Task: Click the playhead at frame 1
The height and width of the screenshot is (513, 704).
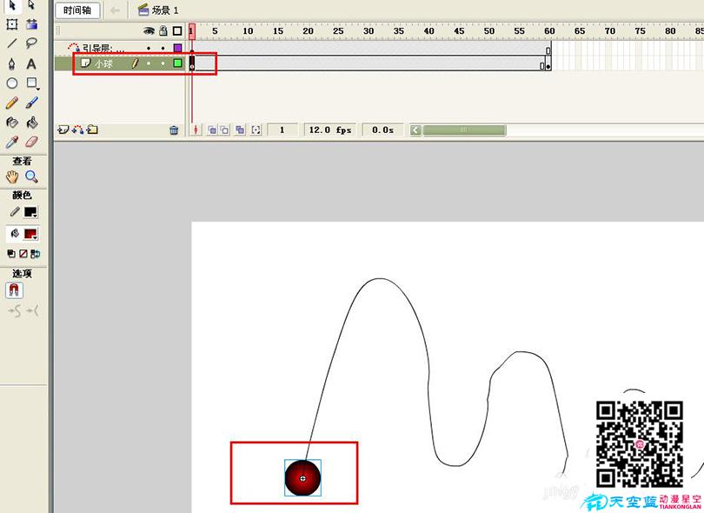Action: (192, 30)
